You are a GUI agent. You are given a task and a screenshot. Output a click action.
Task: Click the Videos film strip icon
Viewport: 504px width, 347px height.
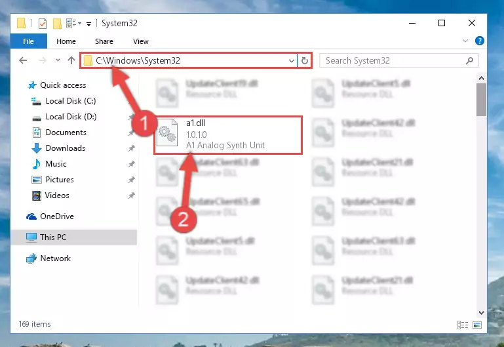37,195
